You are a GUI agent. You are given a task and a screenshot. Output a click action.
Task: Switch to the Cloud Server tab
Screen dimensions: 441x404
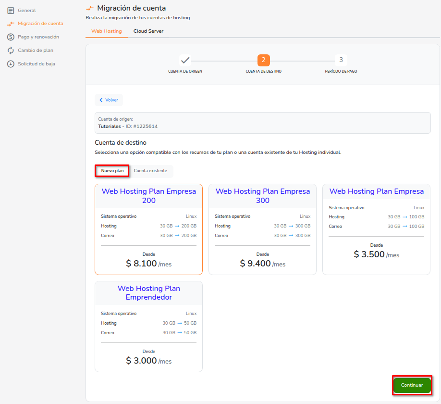pos(148,31)
